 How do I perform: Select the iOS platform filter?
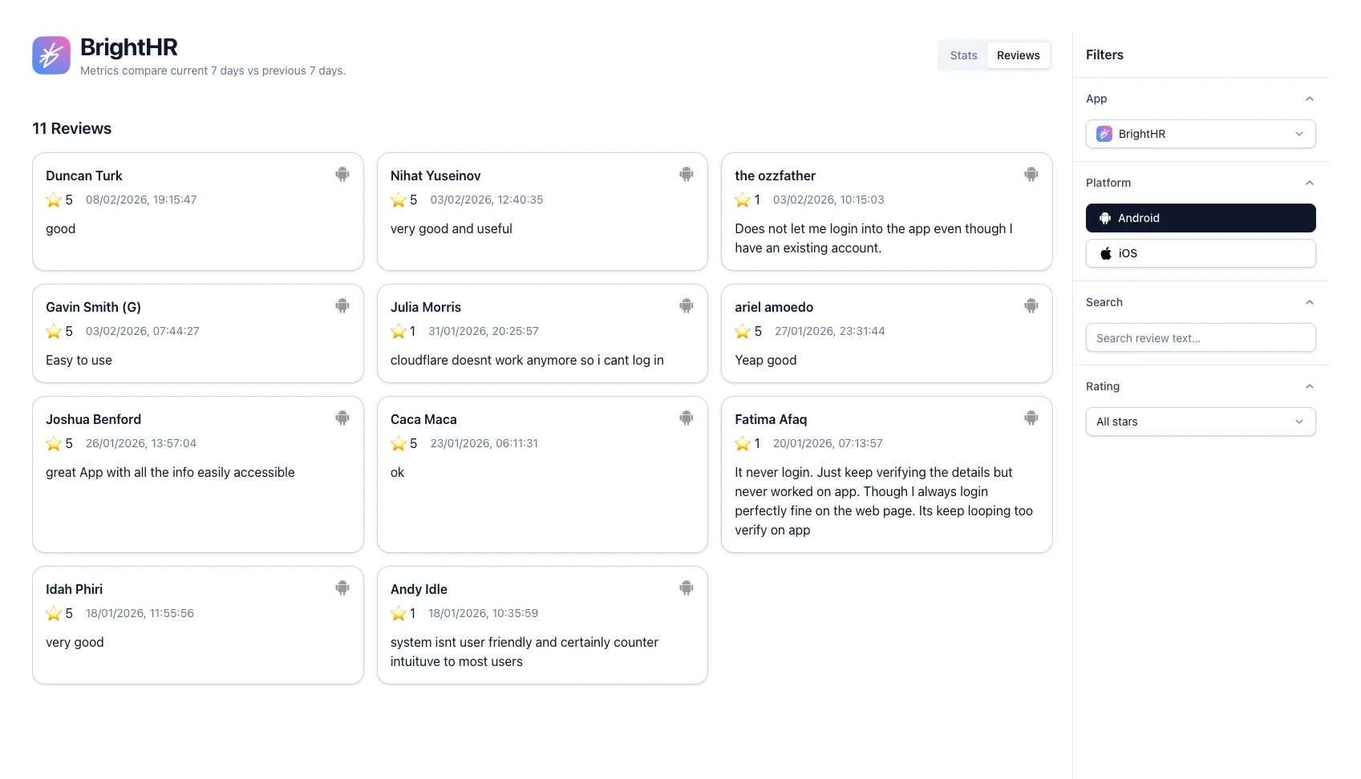pyautogui.click(x=1200, y=253)
